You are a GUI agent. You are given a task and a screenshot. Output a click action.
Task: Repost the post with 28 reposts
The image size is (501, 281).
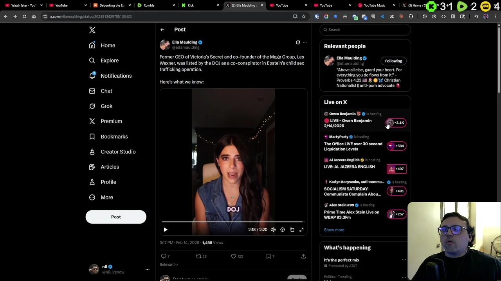[x=201, y=256]
